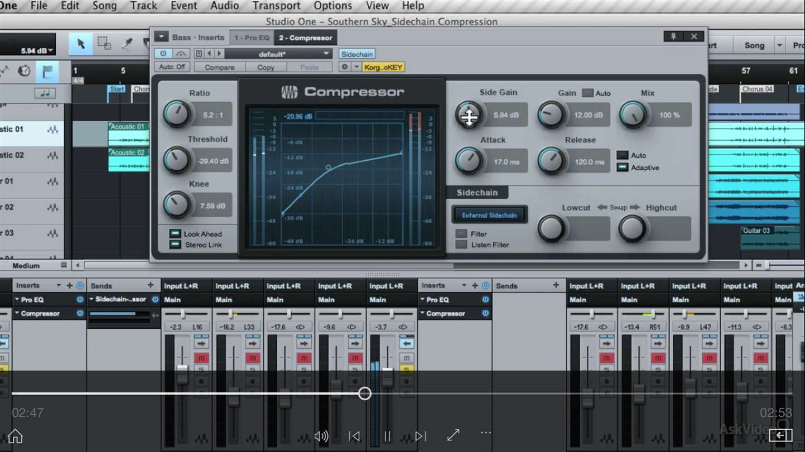
Task: Toggle the Sidechain button in plugin header
Action: pos(357,54)
